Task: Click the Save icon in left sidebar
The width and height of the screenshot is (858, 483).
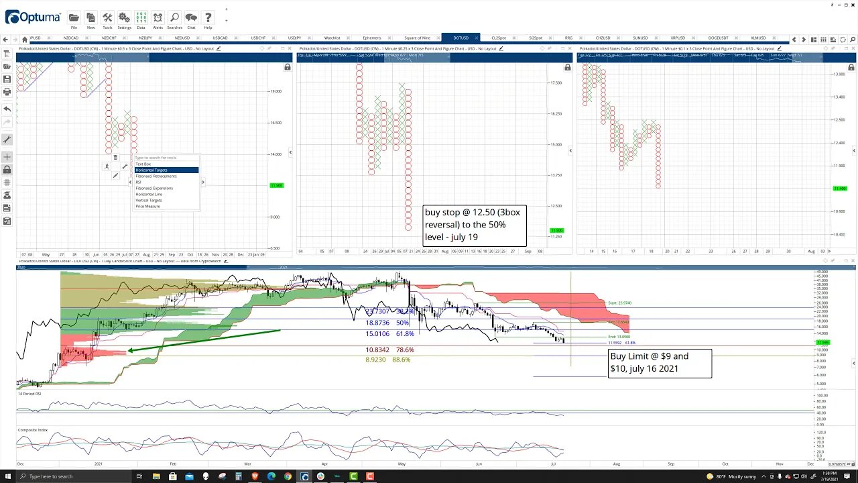Action: pos(7,79)
